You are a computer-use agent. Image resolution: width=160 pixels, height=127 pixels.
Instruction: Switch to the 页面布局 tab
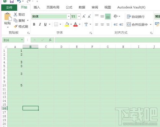pos(53,7)
